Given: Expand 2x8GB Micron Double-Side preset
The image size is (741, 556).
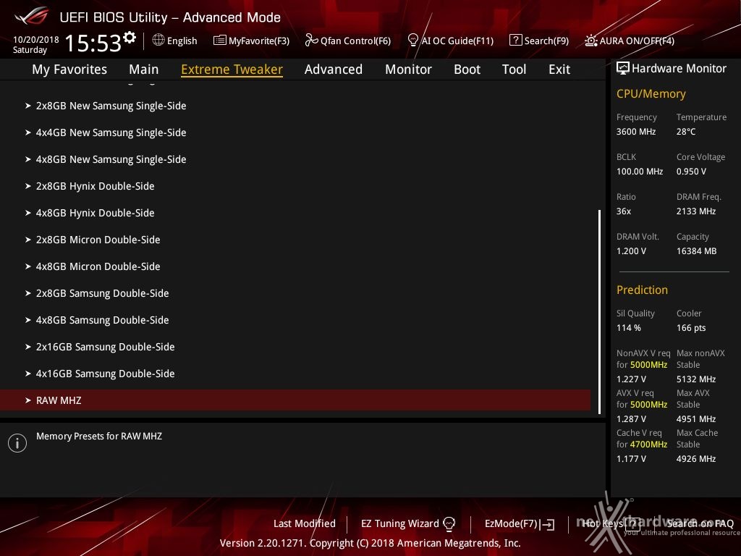Looking at the screenshot, I should [295, 240].
